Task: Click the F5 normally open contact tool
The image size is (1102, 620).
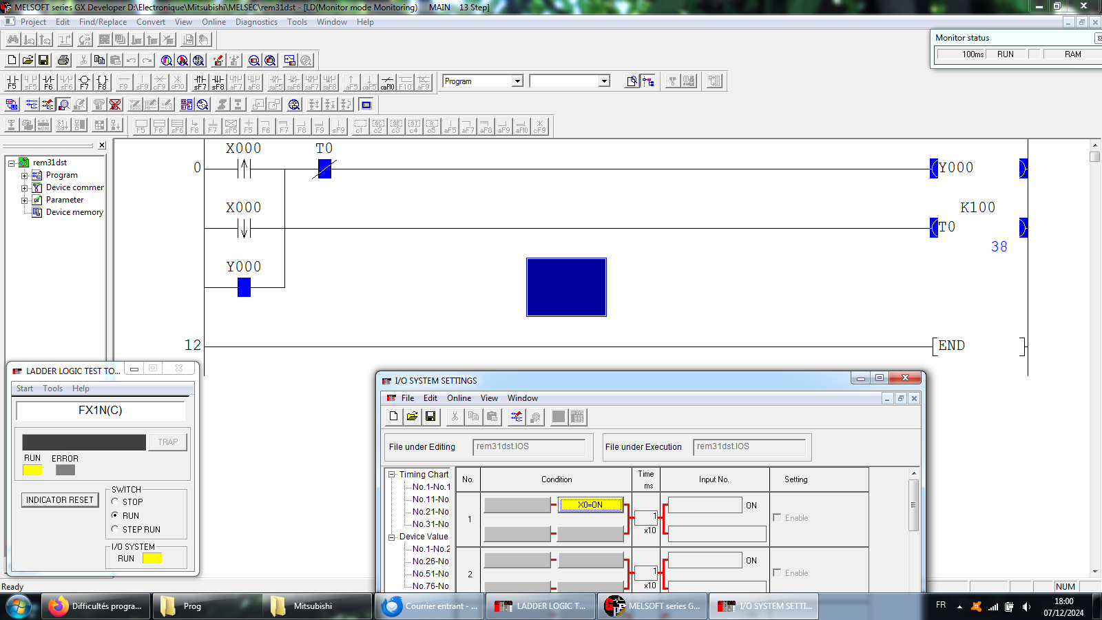Action: coord(12,83)
